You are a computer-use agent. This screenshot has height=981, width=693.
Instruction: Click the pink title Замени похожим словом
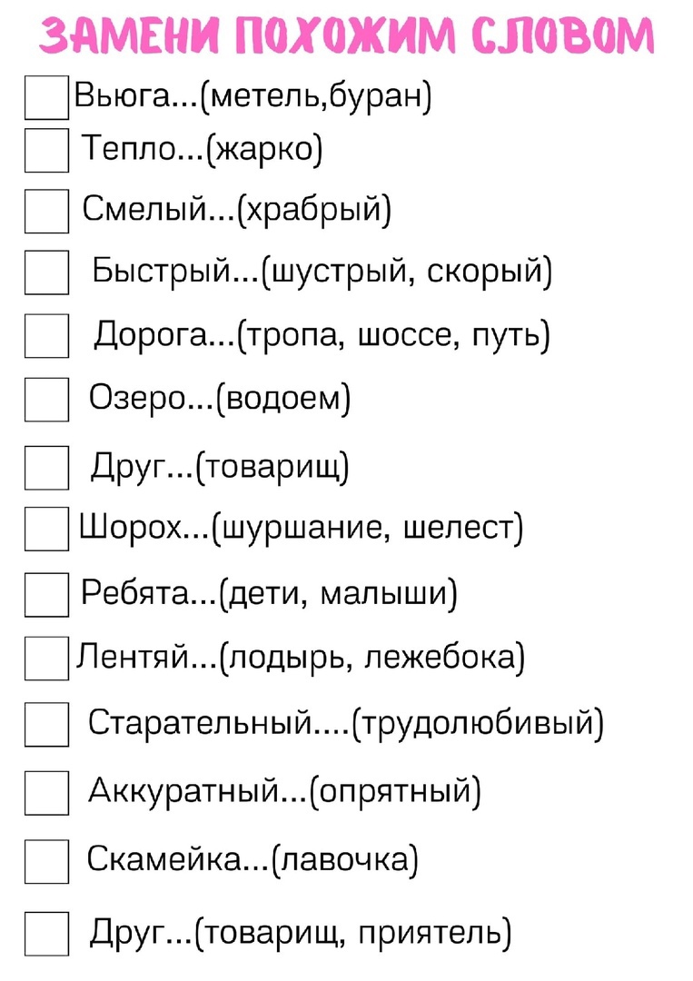[x=347, y=35]
